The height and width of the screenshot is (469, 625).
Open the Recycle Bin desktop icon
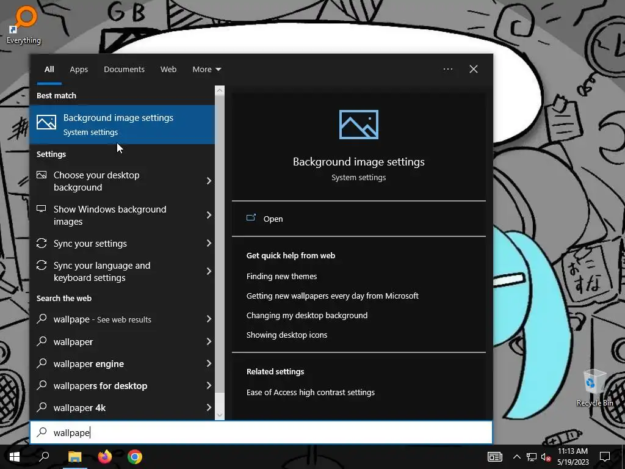(594, 388)
